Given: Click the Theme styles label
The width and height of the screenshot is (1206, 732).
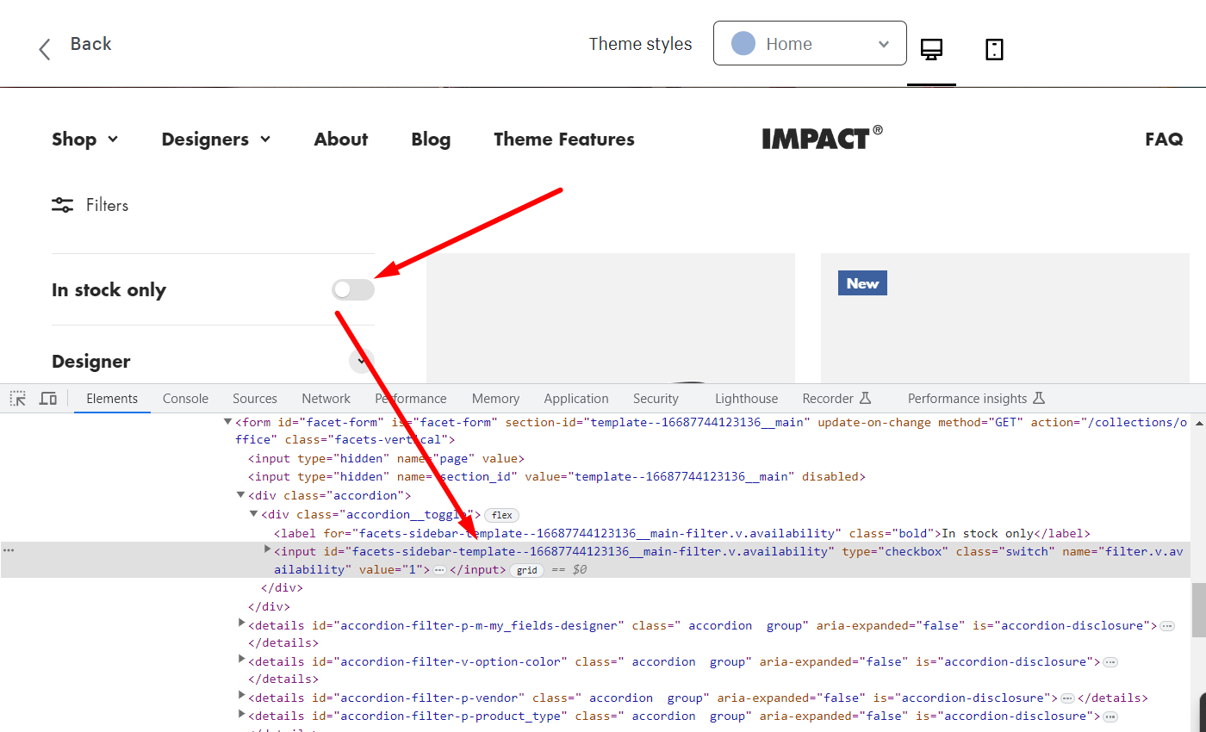Looking at the screenshot, I should point(640,44).
